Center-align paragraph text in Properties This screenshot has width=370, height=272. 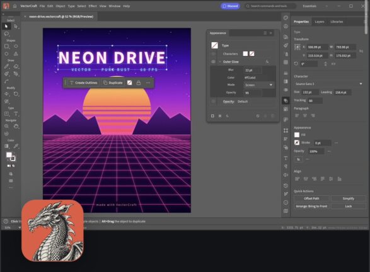[305, 115]
